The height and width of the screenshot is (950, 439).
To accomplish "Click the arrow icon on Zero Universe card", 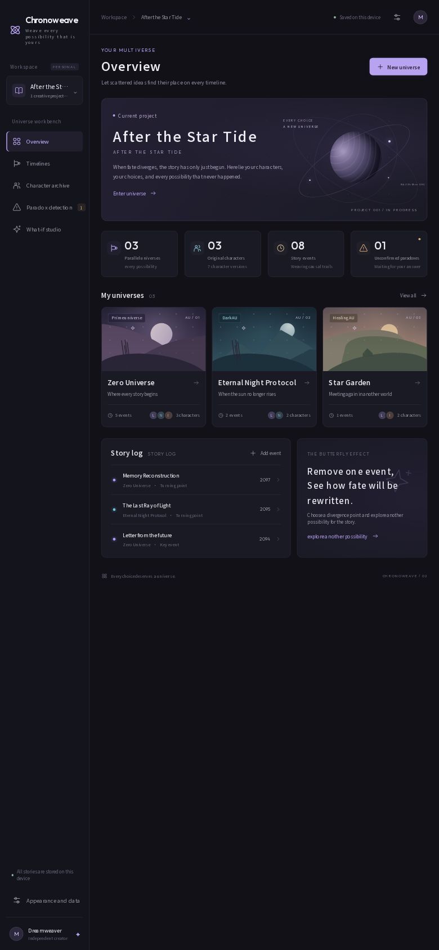I will (x=196, y=383).
